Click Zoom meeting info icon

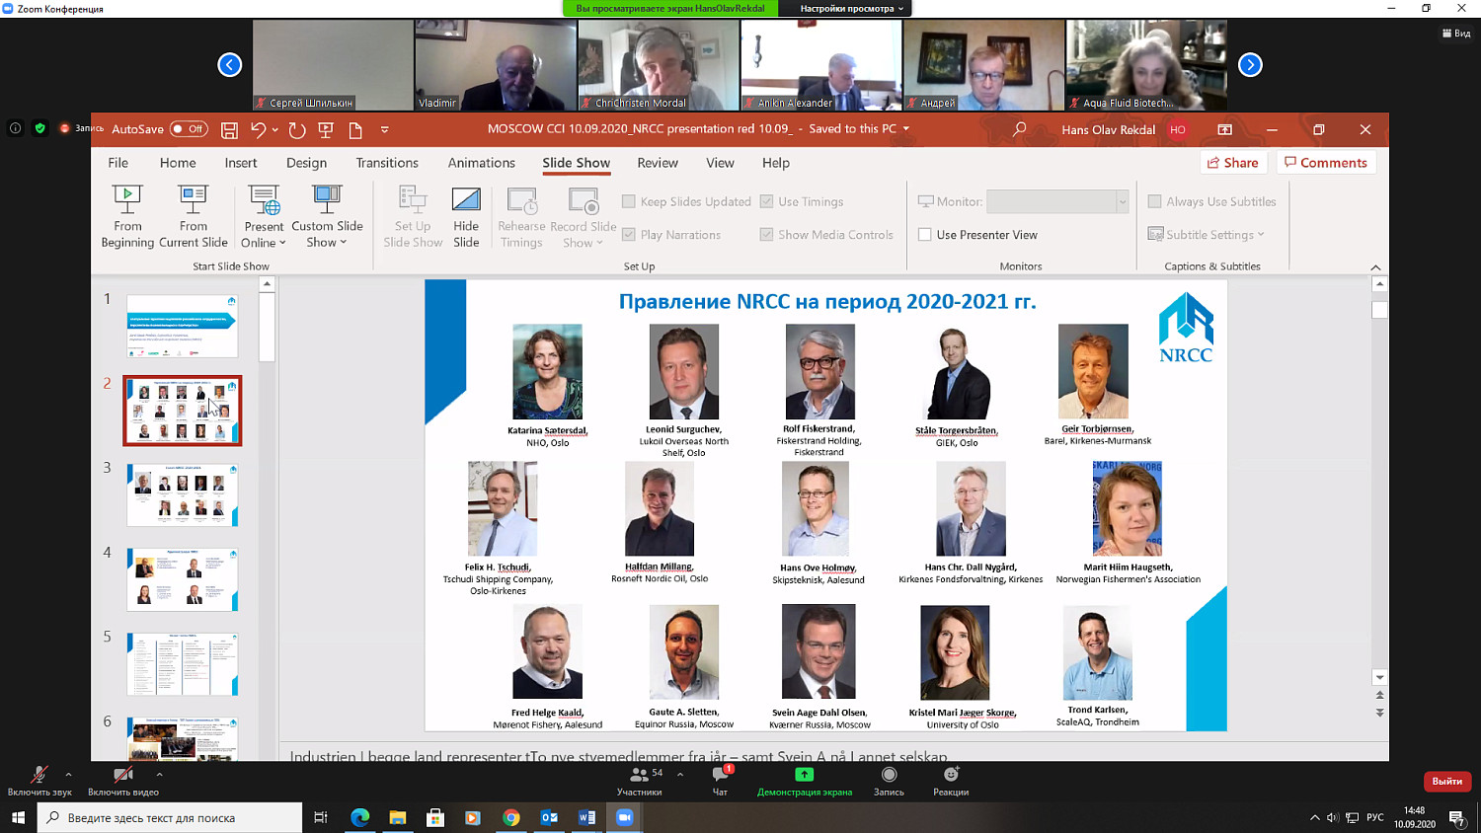pos(15,128)
